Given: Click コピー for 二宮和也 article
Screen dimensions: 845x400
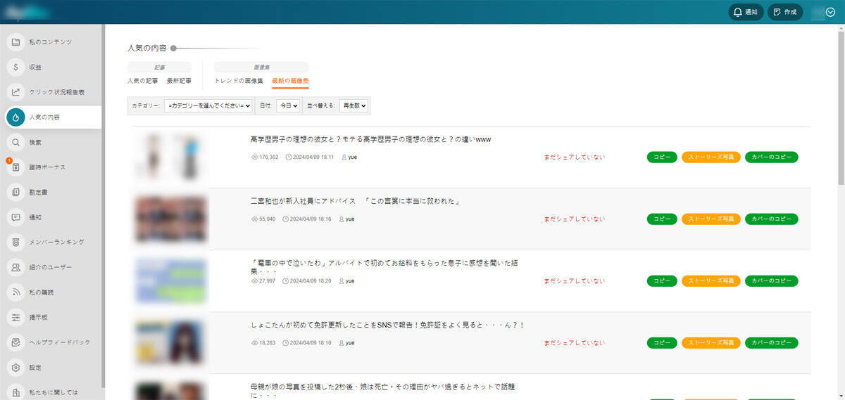Looking at the screenshot, I should (662, 219).
